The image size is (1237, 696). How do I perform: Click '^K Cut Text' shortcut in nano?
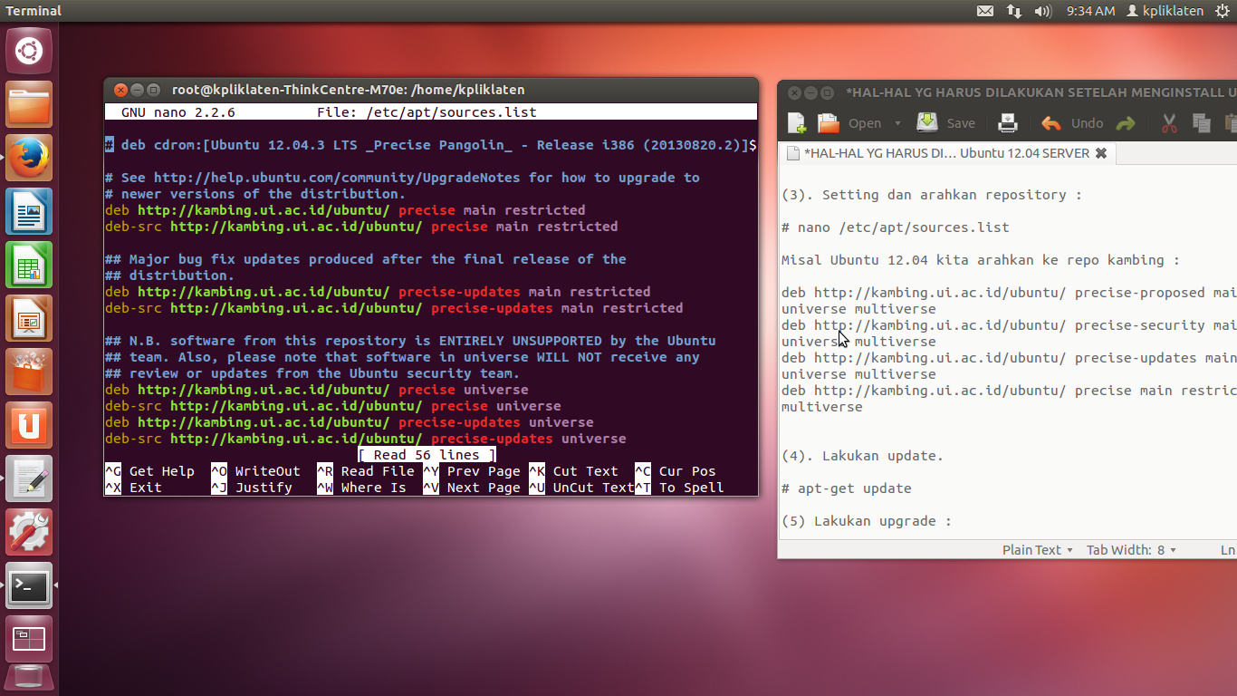[573, 471]
